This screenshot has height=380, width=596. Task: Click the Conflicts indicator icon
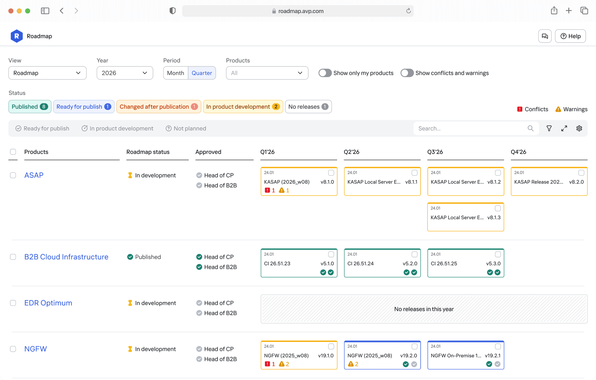(x=520, y=109)
